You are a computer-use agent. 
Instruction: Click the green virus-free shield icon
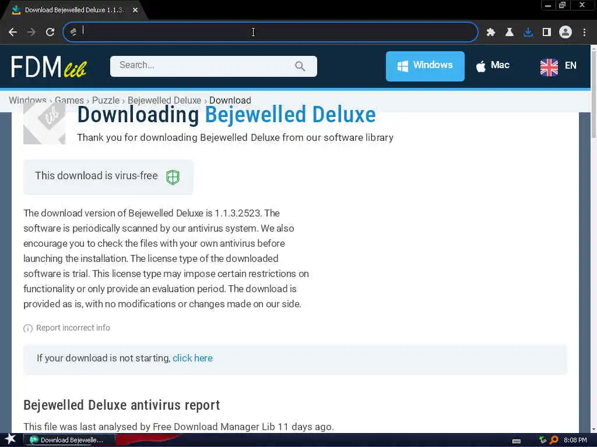173,177
